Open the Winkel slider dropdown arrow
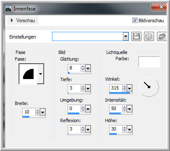This screenshot has width=170, height=151. tap(129, 88)
